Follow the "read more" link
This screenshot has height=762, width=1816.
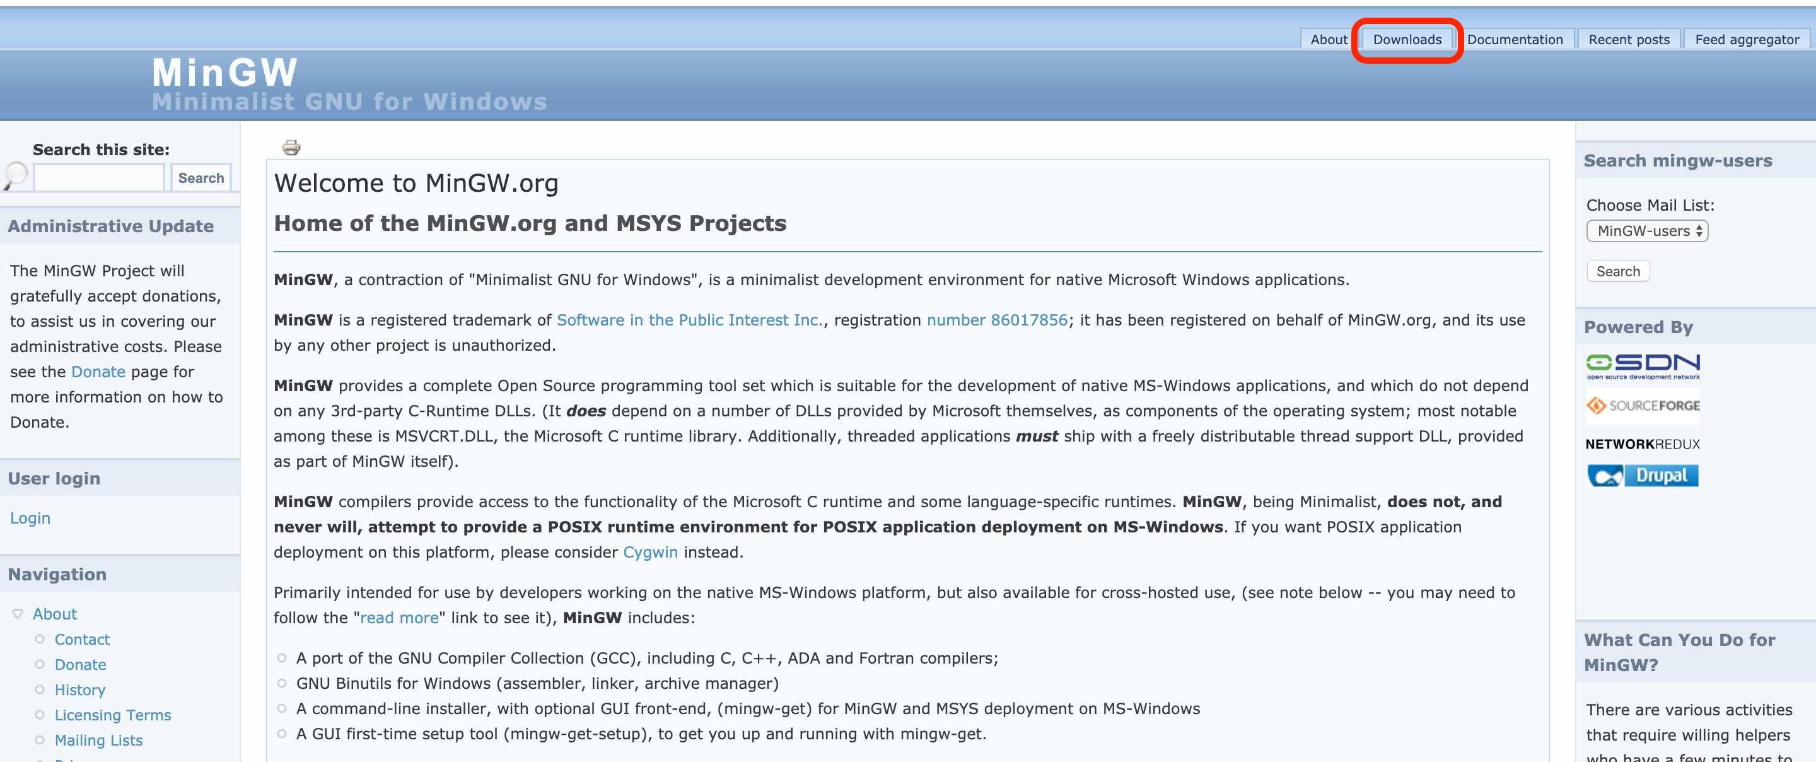[x=399, y=618]
